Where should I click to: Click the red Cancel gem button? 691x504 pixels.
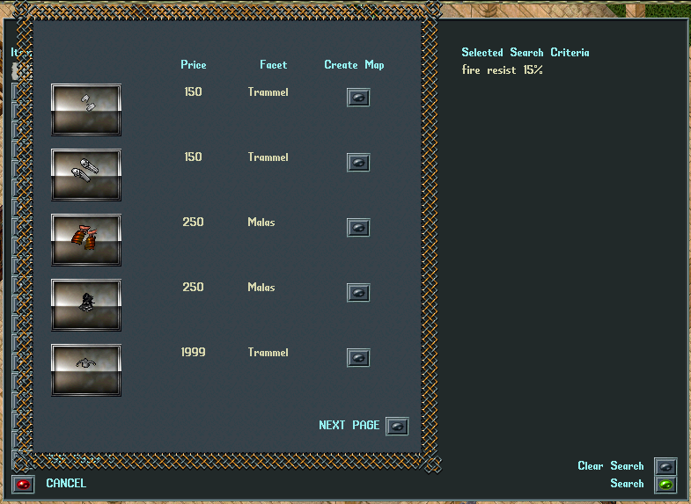tap(23, 485)
